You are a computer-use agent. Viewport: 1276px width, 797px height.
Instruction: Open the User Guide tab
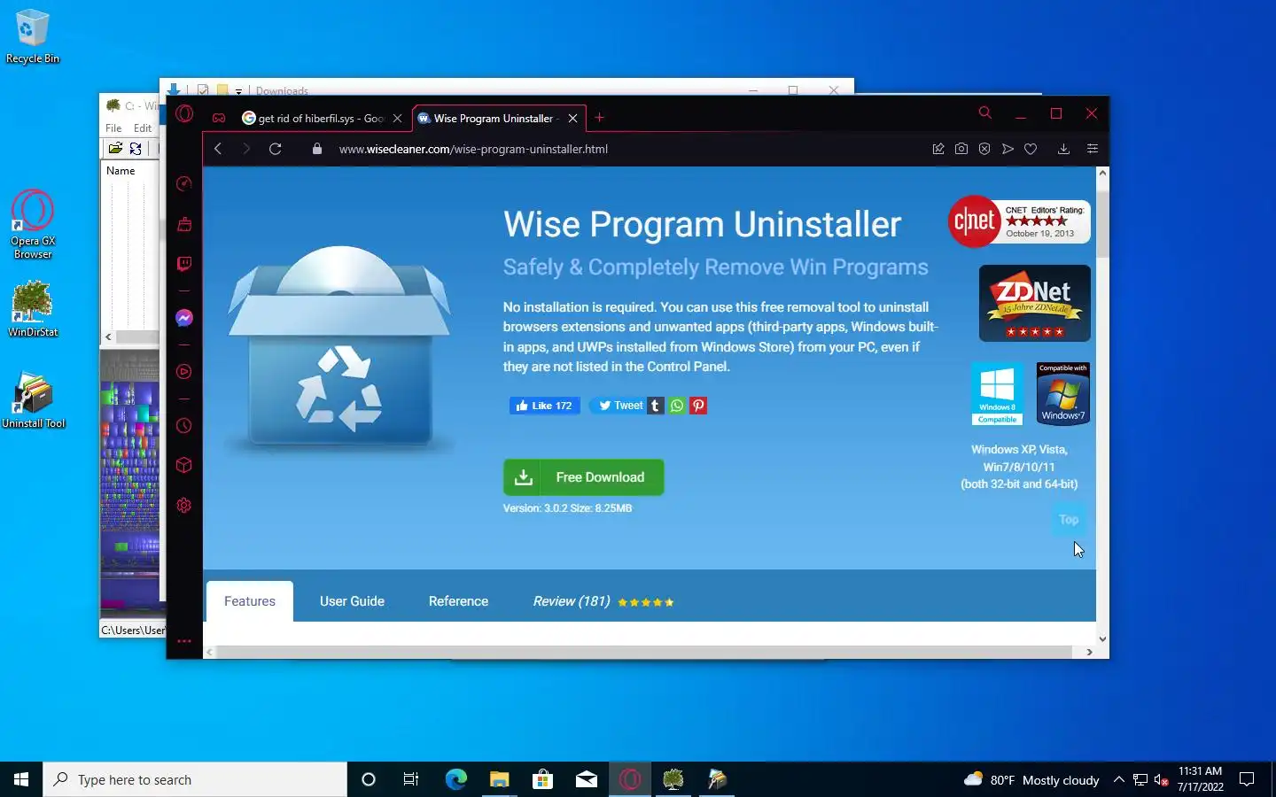click(352, 601)
